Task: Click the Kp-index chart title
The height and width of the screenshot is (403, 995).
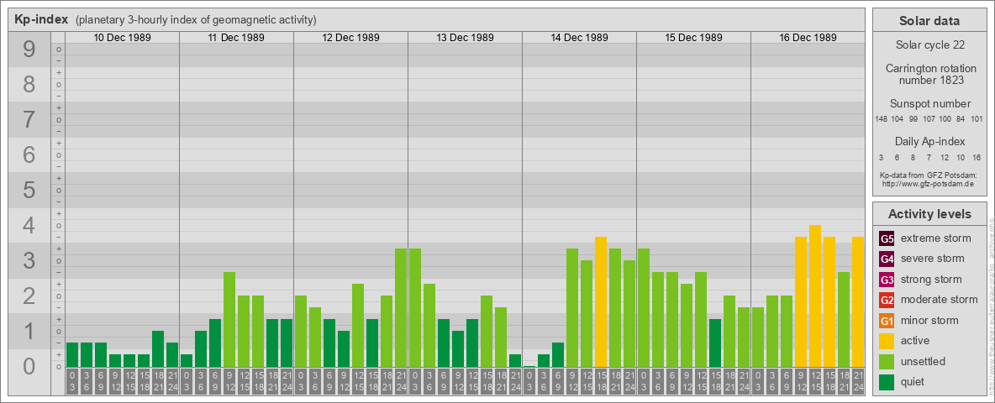Action: pyautogui.click(x=40, y=19)
